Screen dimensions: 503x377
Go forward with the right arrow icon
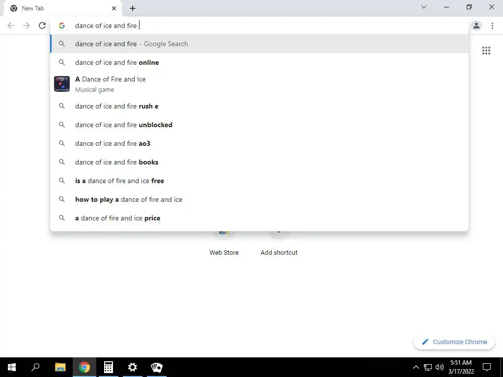click(27, 26)
